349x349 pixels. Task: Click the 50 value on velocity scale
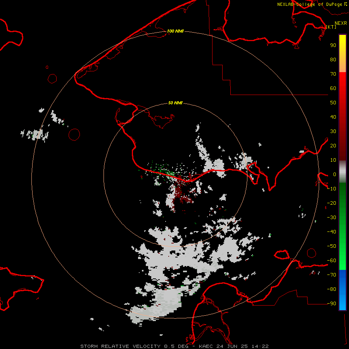333,103
